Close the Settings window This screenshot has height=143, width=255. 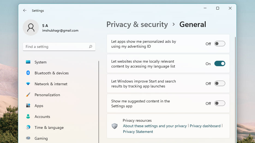230,8
